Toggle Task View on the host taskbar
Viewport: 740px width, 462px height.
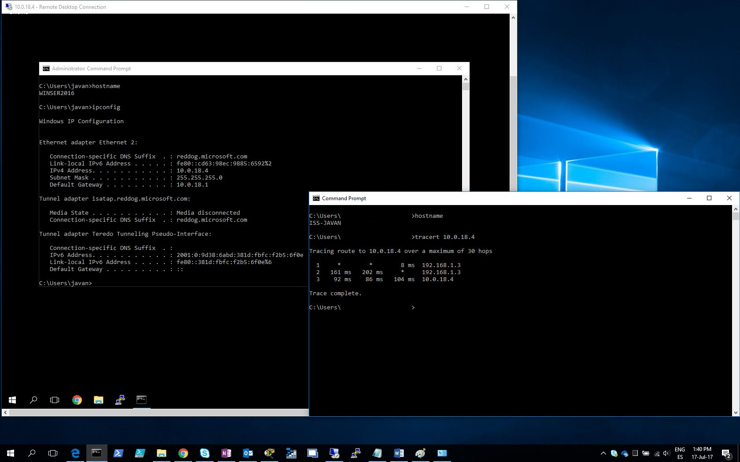coord(52,453)
